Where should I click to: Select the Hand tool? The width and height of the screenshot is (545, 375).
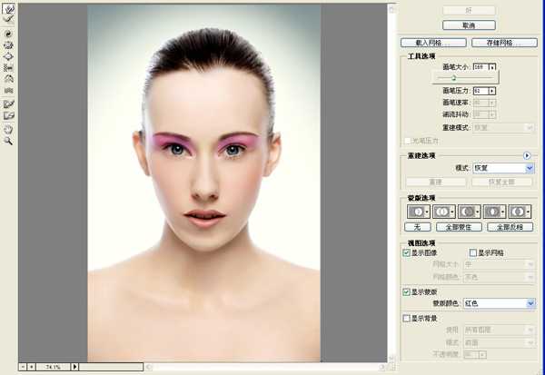[x=8, y=129]
